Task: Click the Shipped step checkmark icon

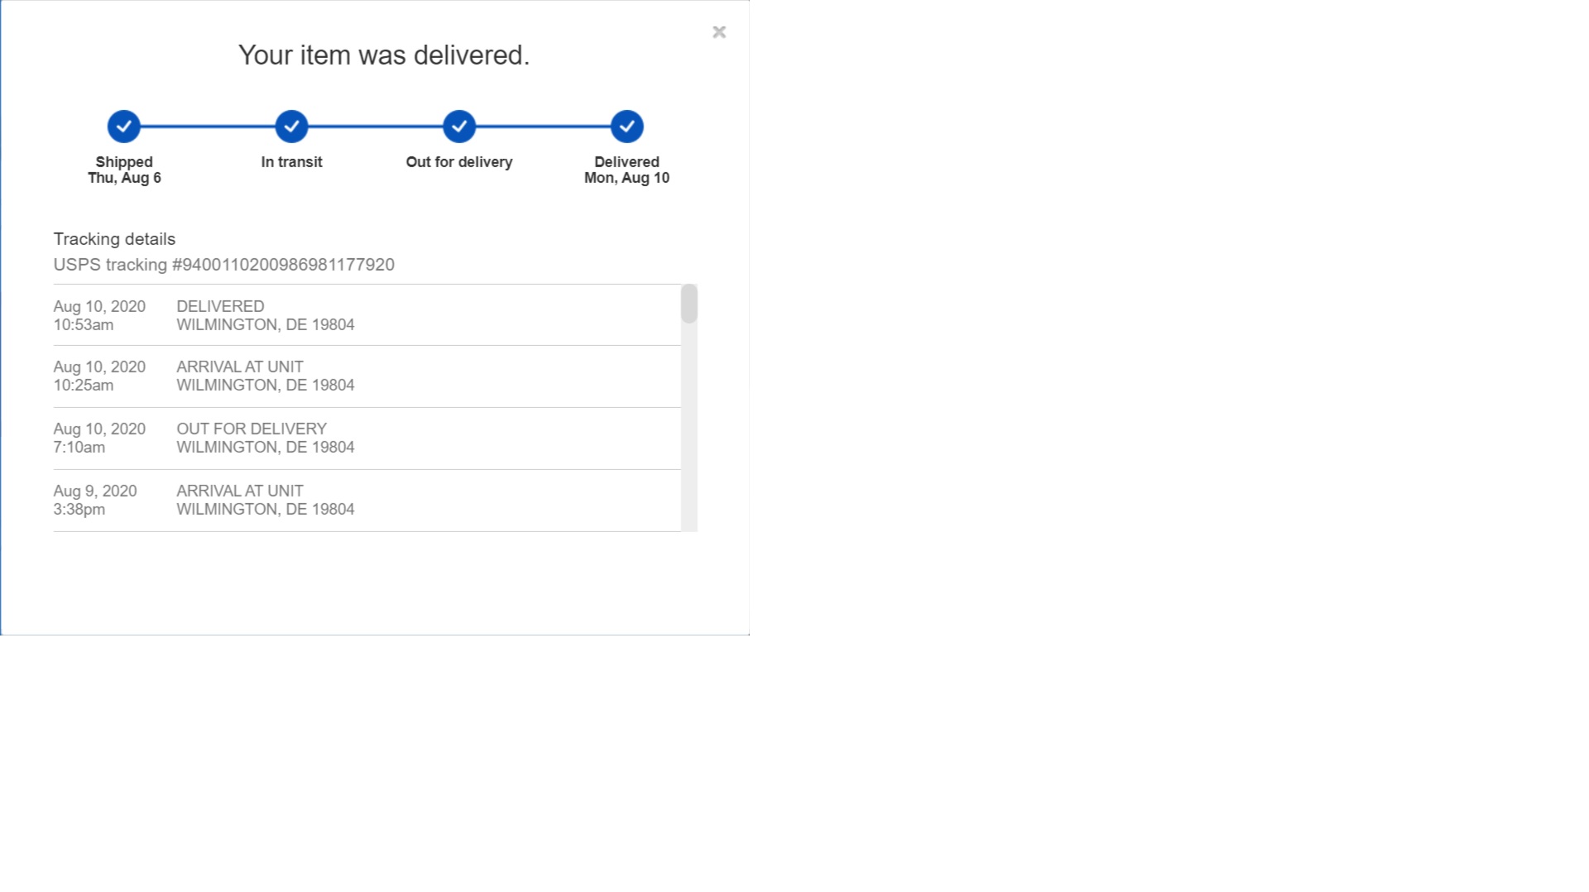Action: tap(124, 127)
